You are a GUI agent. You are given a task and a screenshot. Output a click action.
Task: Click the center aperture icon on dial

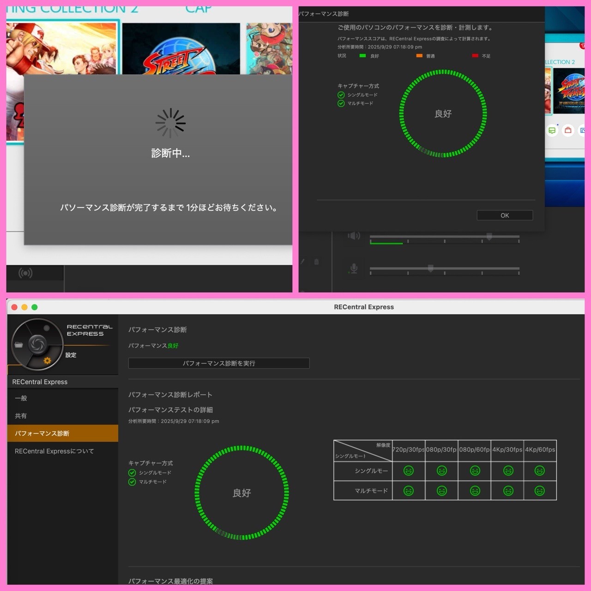coord(37,344)
